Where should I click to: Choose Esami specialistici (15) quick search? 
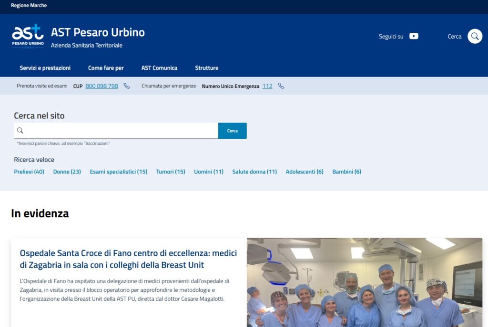pos(119,172)
